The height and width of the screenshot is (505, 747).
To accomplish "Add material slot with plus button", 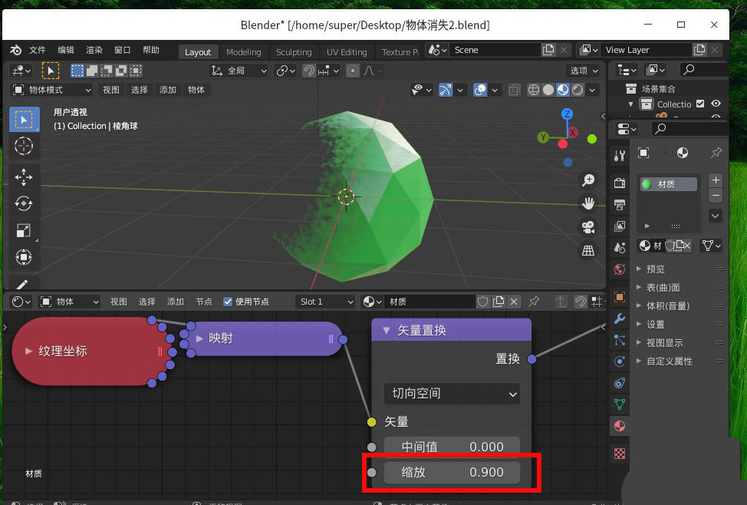I will [716, 180].
